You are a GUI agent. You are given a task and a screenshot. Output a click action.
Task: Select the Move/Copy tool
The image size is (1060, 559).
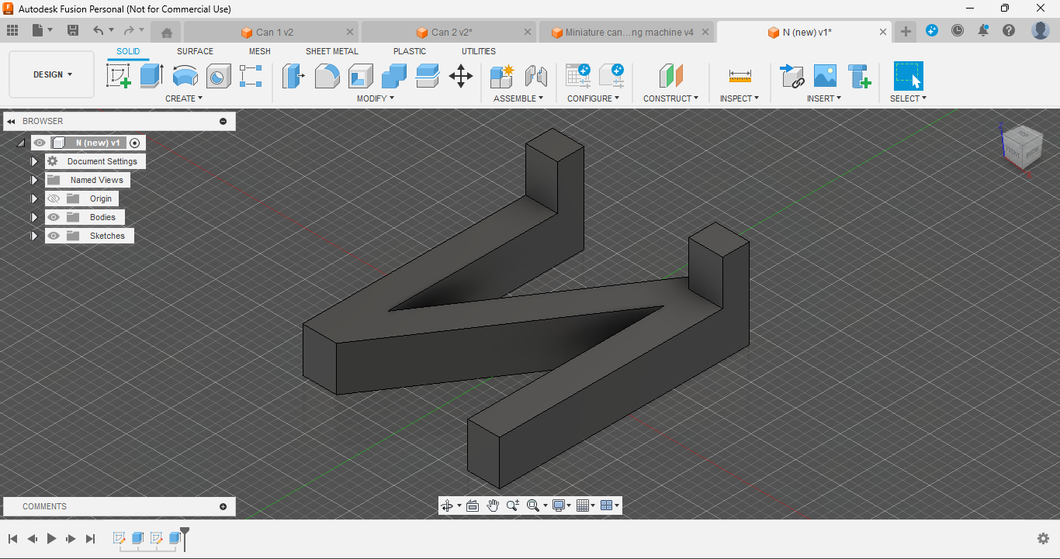coord(461,76)
